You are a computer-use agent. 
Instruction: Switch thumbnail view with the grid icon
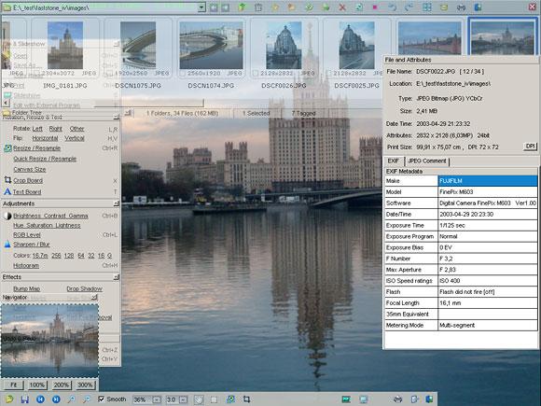(427, 7)
